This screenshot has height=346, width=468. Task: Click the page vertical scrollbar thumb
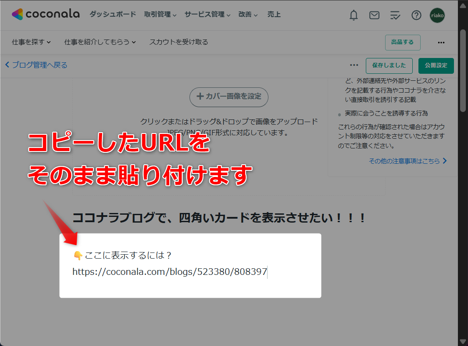tap(463, 71)
